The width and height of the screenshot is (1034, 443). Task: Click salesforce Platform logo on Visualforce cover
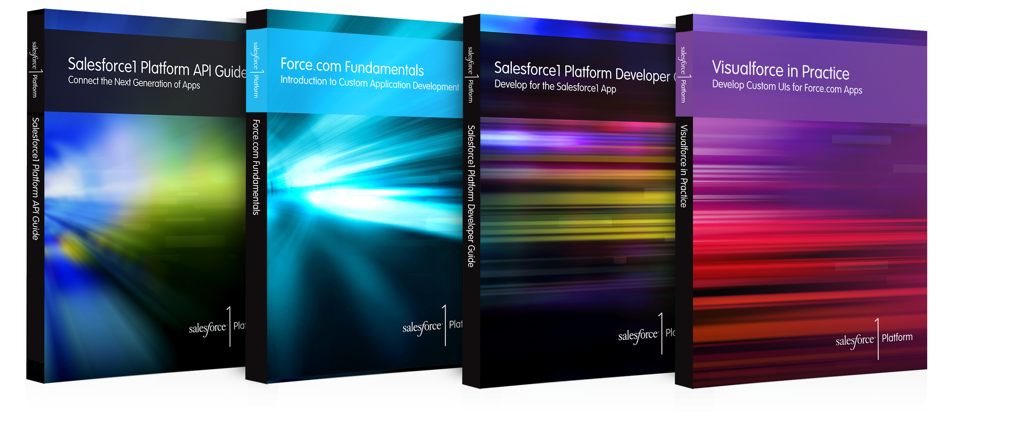tap(874, 339)
